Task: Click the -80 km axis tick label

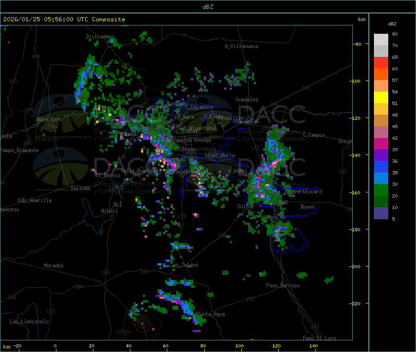Action: [357, 44]
